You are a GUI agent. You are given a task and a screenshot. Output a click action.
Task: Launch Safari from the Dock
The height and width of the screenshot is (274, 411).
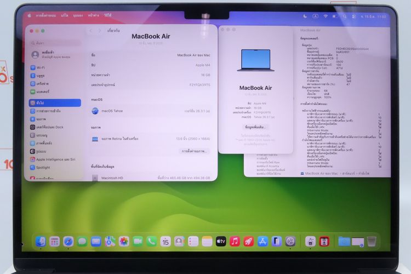(x=68, y=242)
